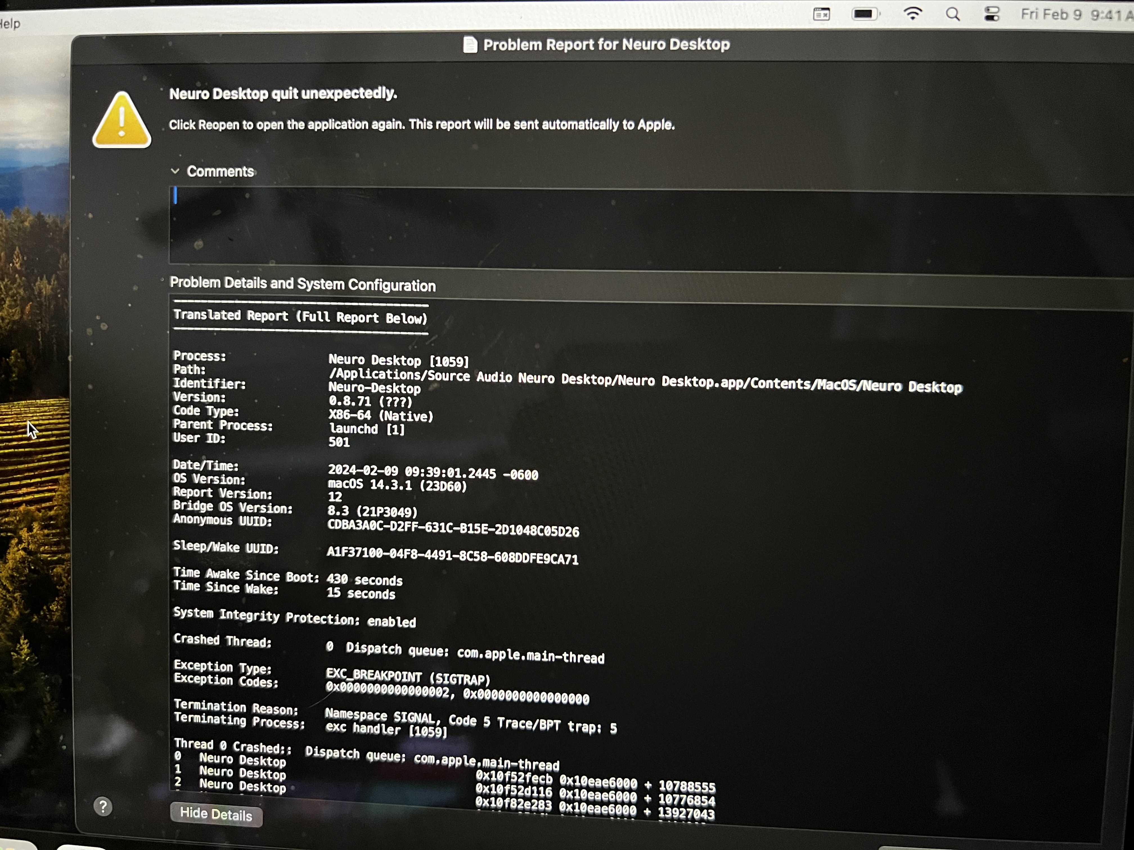Click the 'Anonymous UUID:' field label
Image resolution: width=1134 pixels, height=850 pixels.
(222, 520)
